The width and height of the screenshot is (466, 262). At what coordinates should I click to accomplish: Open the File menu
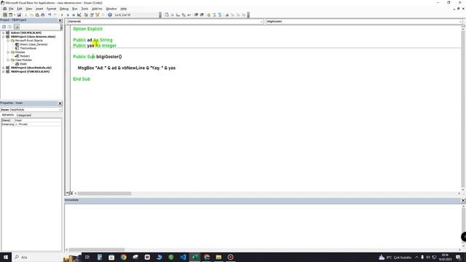click(11, 9)
